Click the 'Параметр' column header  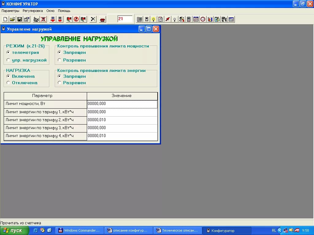[x=45, y=96]
